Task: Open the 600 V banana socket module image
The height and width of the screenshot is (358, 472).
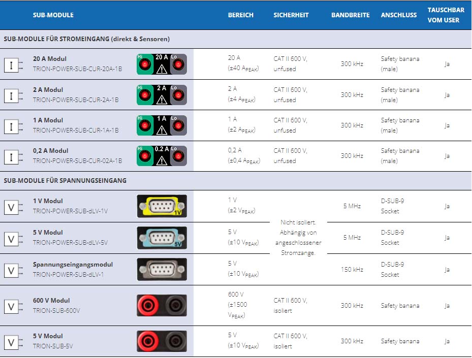Action: point(162,306)
